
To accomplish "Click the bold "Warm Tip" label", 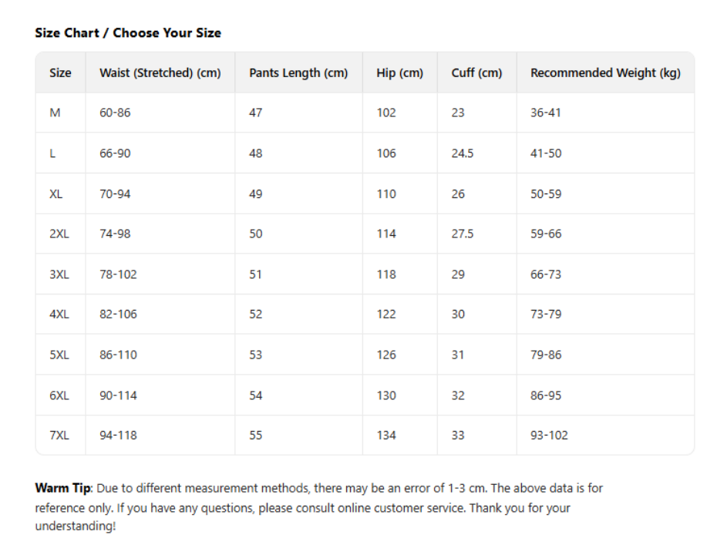I will coord(63,488).
